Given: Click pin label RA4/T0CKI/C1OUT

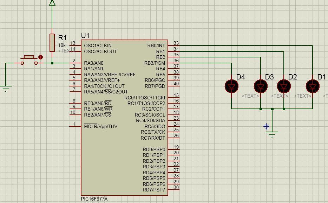Looking at the screenshot, I should click(x=104, y=86).
